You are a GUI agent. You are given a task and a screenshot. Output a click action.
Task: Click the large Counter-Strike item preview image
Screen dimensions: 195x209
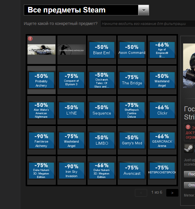click(189, 66)
